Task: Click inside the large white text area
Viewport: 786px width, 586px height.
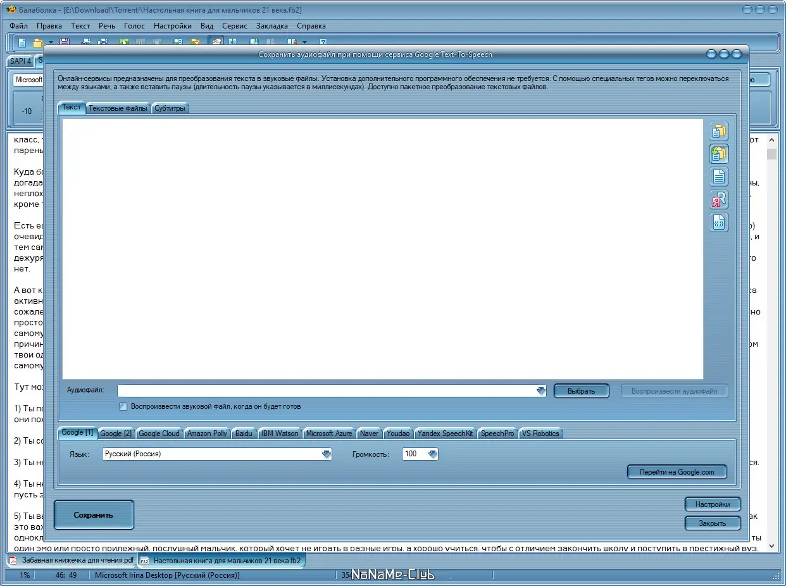Action: pyautogui.click(x=383, y=249)
